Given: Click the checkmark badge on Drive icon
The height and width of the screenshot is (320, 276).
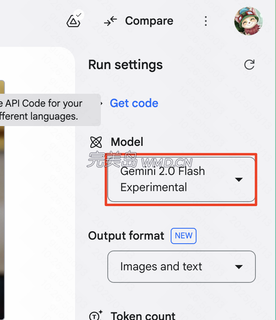Looking at the screenshot, I should tap(79, 15).
